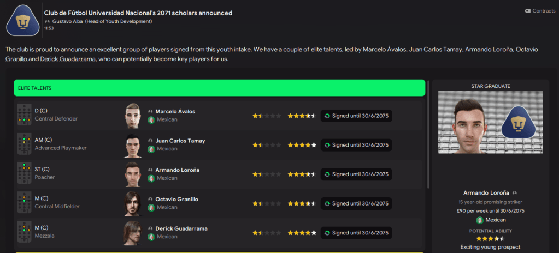This screenshot has width=559, height=253.
Task: Click Derick Guadarrama's Signed until 30/6/2075 button
Action: tap(356, 233)
